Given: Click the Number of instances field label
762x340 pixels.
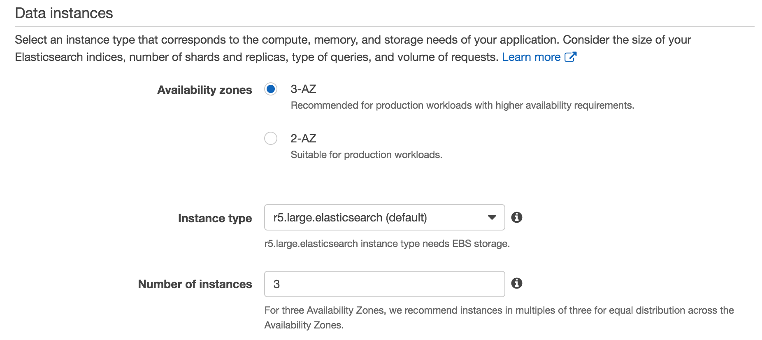Looking at the screenshot, I should (195, 284).
